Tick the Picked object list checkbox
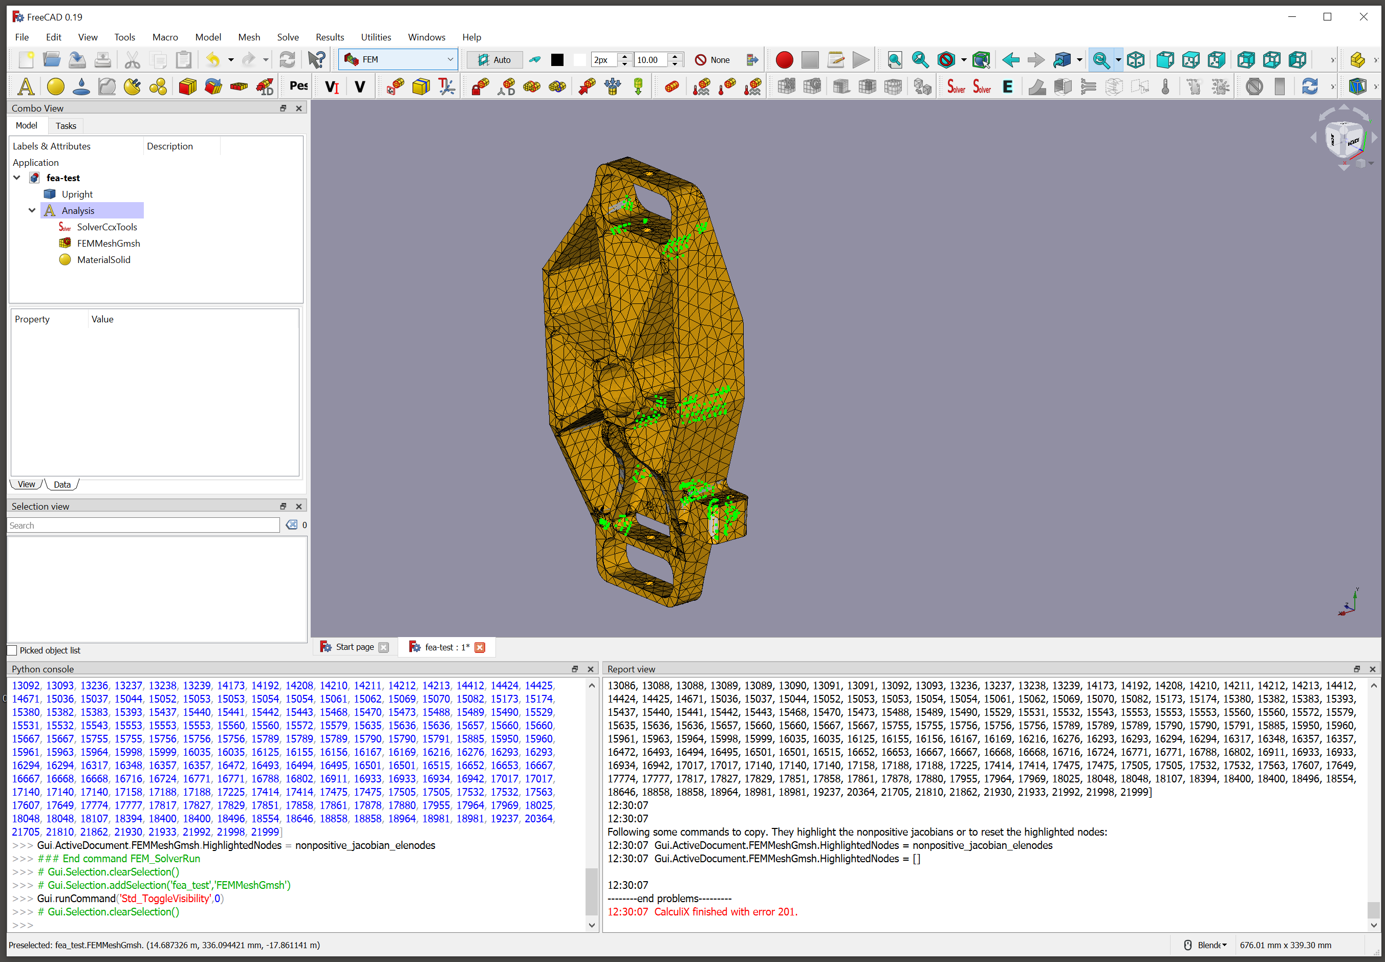The width and height of the screenshot is (1385, 962). pos(12,650)
